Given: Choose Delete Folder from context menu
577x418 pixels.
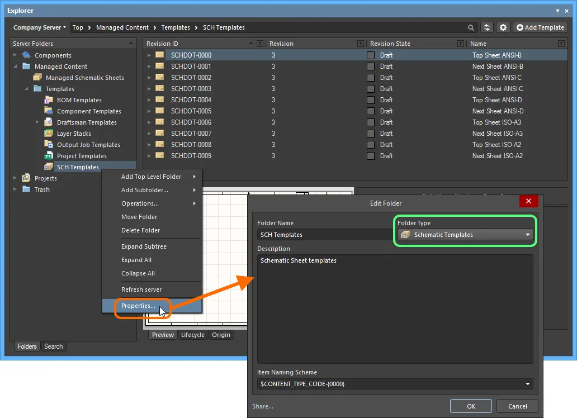Looking at the screenshot, I should [x=152, y=230].
